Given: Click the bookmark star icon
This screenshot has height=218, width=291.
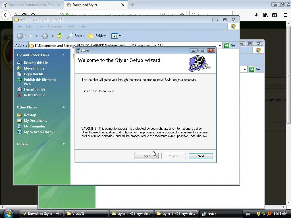Looking at the screenshot, I should coord(182,15).
